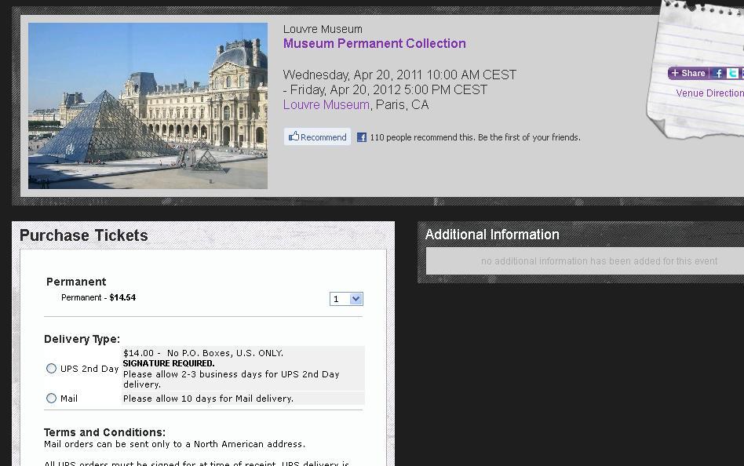Click the "$14.00 - No P.O. Boxes, U.S. ONLY." line
Image resolution: width=744 pixels, height=466 pixels.
click(x=203, y=353)
